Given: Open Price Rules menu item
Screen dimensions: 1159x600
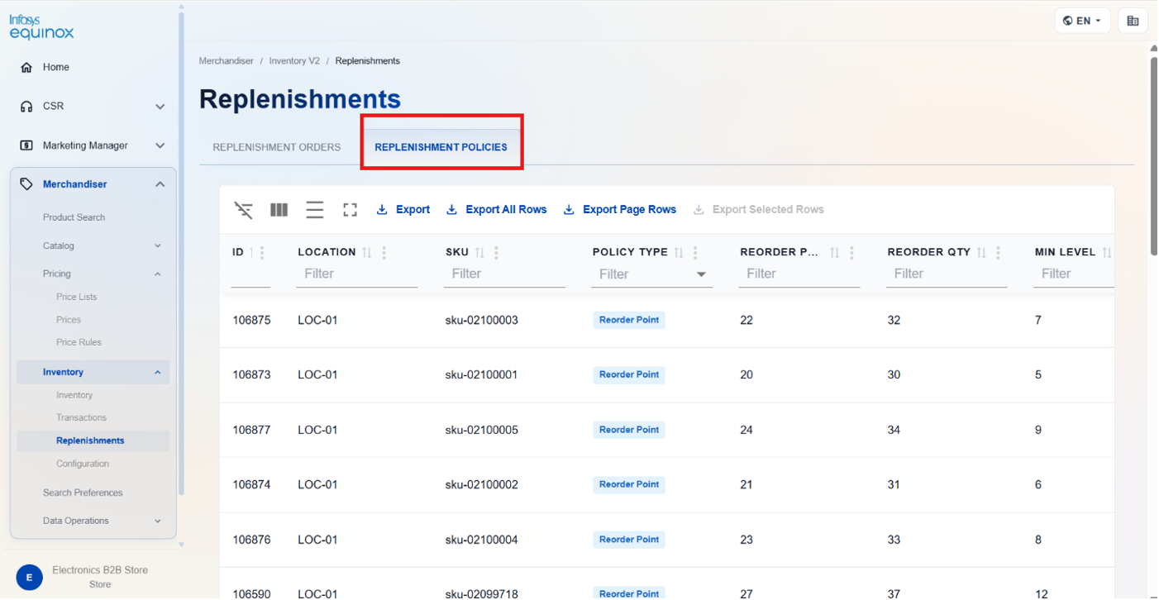Looking at the screenshot, I should pyautogui.click(x=79, y=342).
